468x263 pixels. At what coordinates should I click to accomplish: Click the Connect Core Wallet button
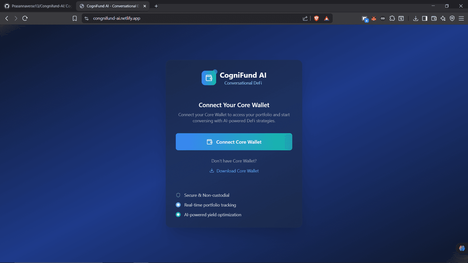234,142
